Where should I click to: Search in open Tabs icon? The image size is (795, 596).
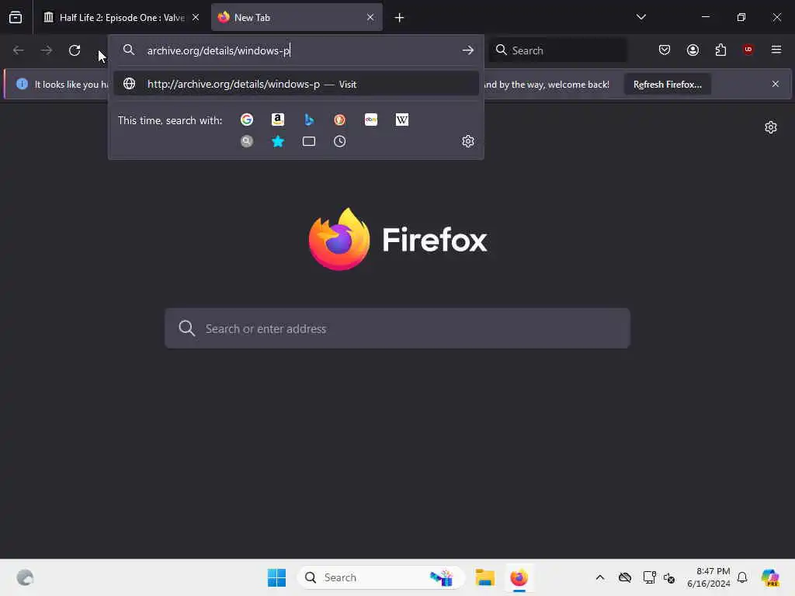pyautogui.click(x=309, y=141)
